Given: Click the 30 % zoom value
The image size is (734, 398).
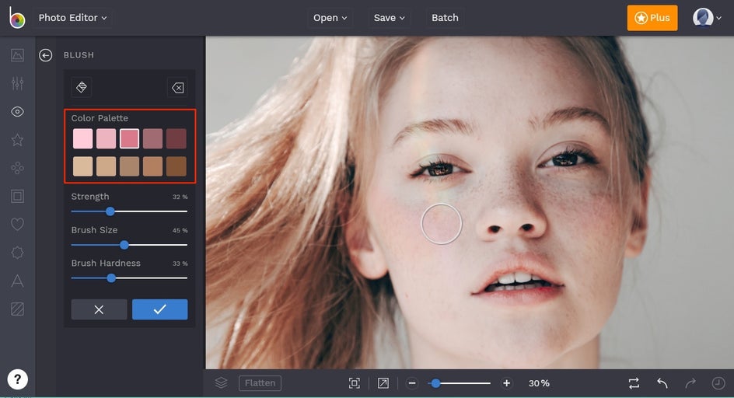Looking at the screenshot, I should pos(539,383).
